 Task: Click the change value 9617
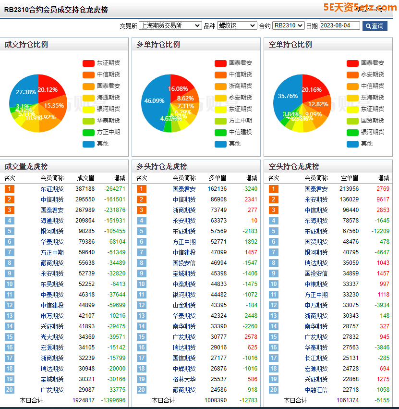(x=383, y=199)
